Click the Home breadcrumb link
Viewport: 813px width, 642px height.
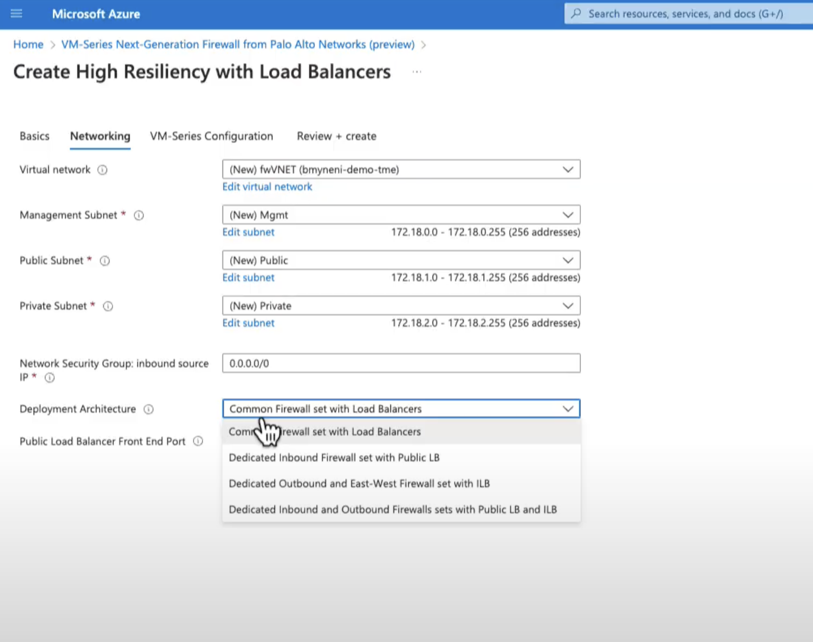(x=29, y=44)
